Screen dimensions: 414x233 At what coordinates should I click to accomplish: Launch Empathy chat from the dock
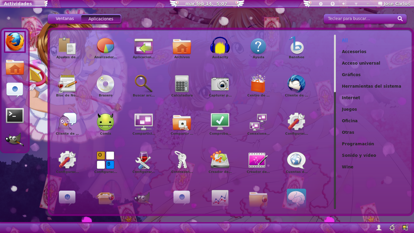[x=15, y=90]
